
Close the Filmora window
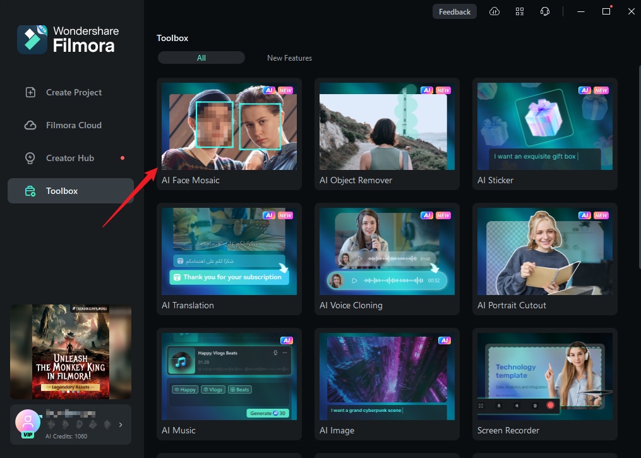point(631,11)
